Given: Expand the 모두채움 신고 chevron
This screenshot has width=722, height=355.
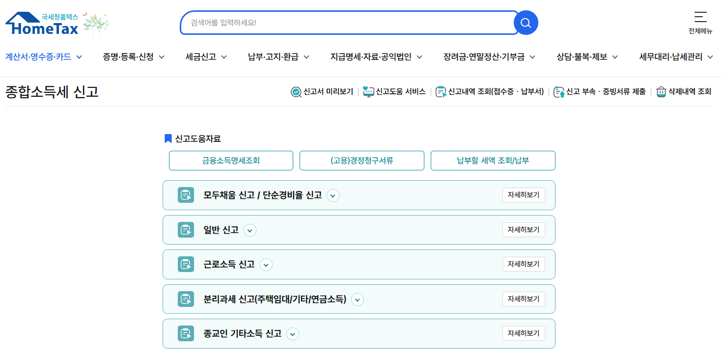Looking at the screenshot, I should (333, 195).
